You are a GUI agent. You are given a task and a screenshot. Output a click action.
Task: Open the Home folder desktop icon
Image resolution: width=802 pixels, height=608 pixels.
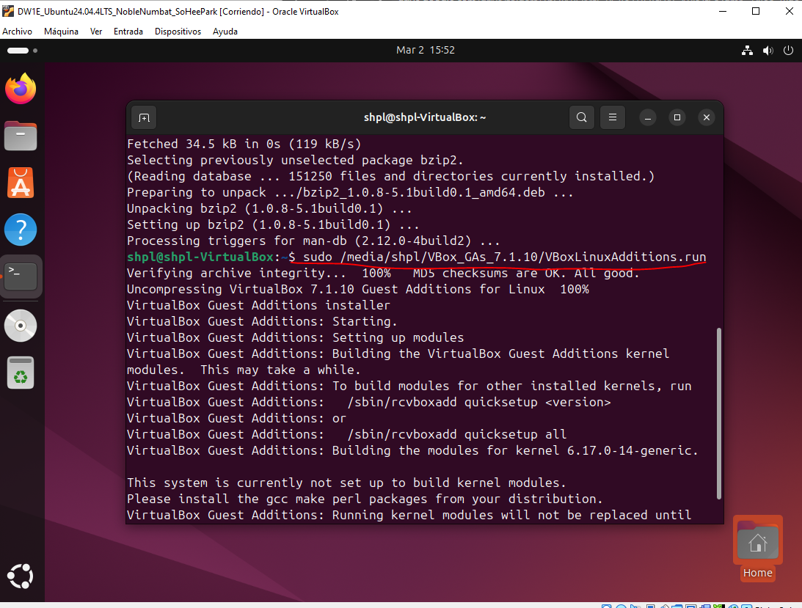click(x=757, y=548)
